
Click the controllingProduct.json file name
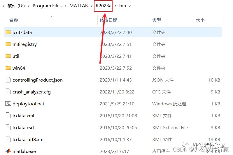tap(38, 80)
